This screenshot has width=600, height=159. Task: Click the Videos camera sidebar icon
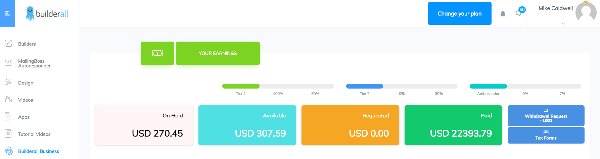pos(8,100)
